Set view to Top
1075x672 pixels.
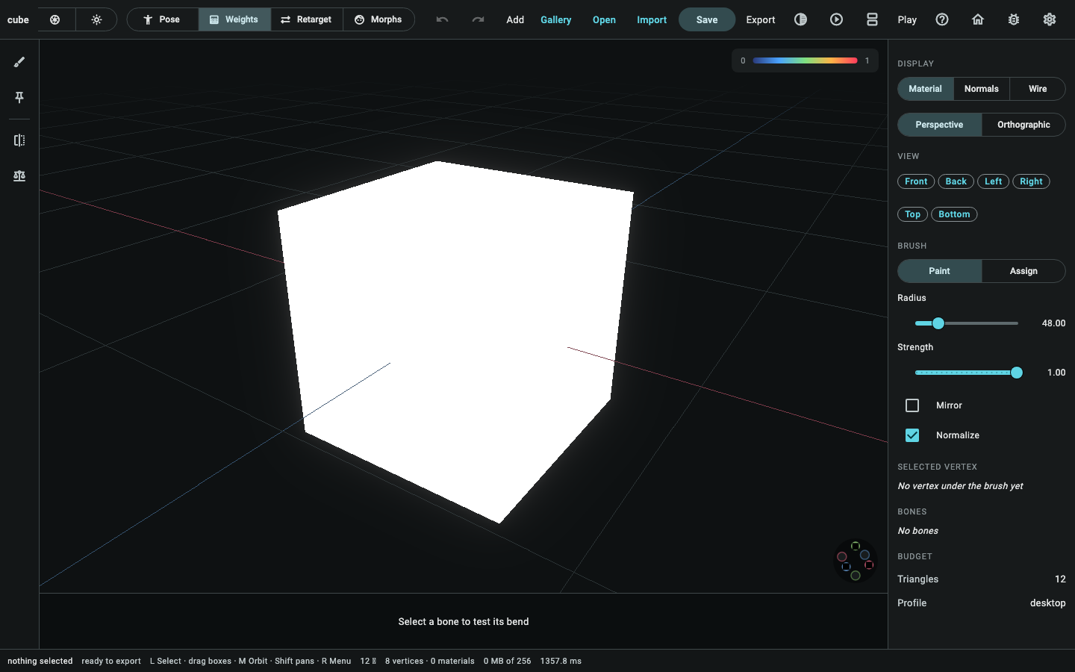pos(913,214)
